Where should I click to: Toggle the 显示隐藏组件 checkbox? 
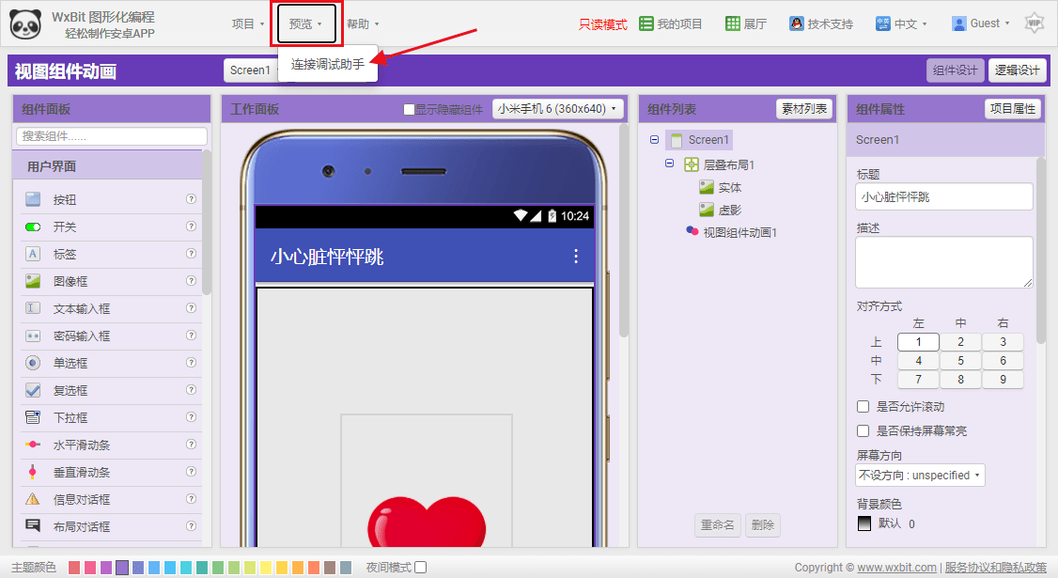point(409,109)
